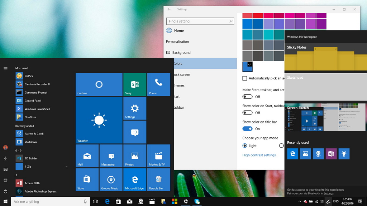Select the Light app mode
This screenshot has width=367, height=206.
pos(244,146)
